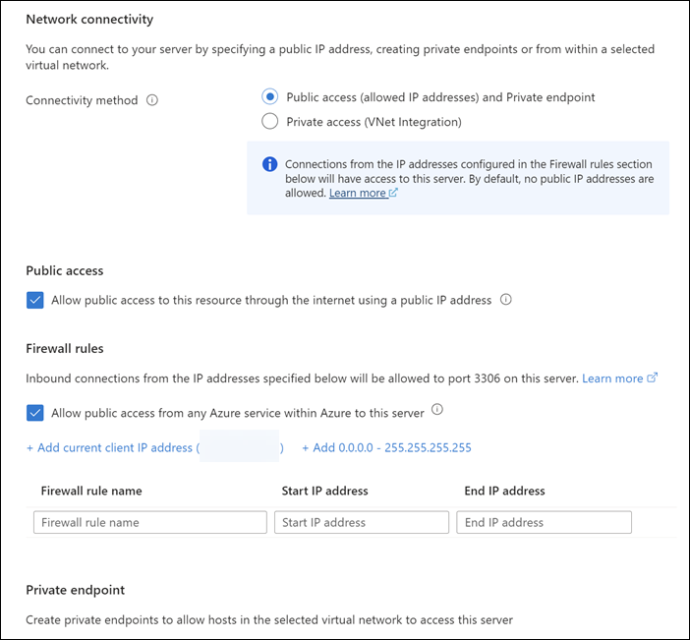Screen dimensions: 690x640
Task: Click the End IP address column header
Action: (504, 491)
